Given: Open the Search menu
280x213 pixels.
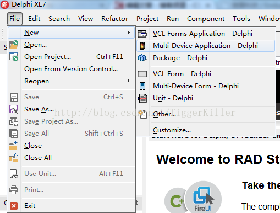Looking at the screenshot, I should (x=59, y=19).
